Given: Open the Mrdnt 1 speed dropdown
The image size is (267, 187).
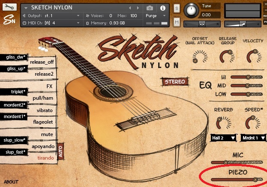Looking at the screenshot, I should 254,138.
